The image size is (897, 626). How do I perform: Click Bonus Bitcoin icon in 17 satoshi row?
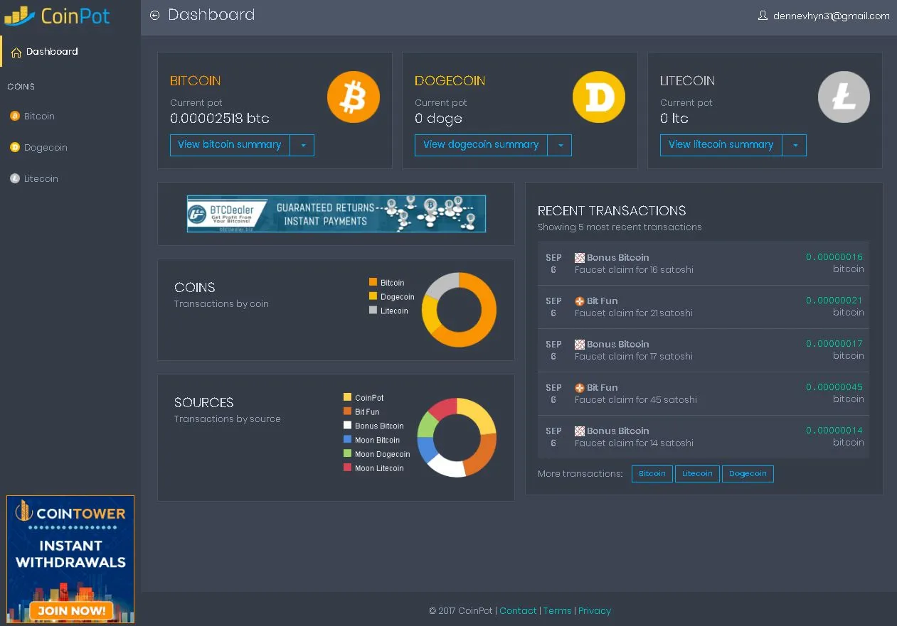[580, 345]
